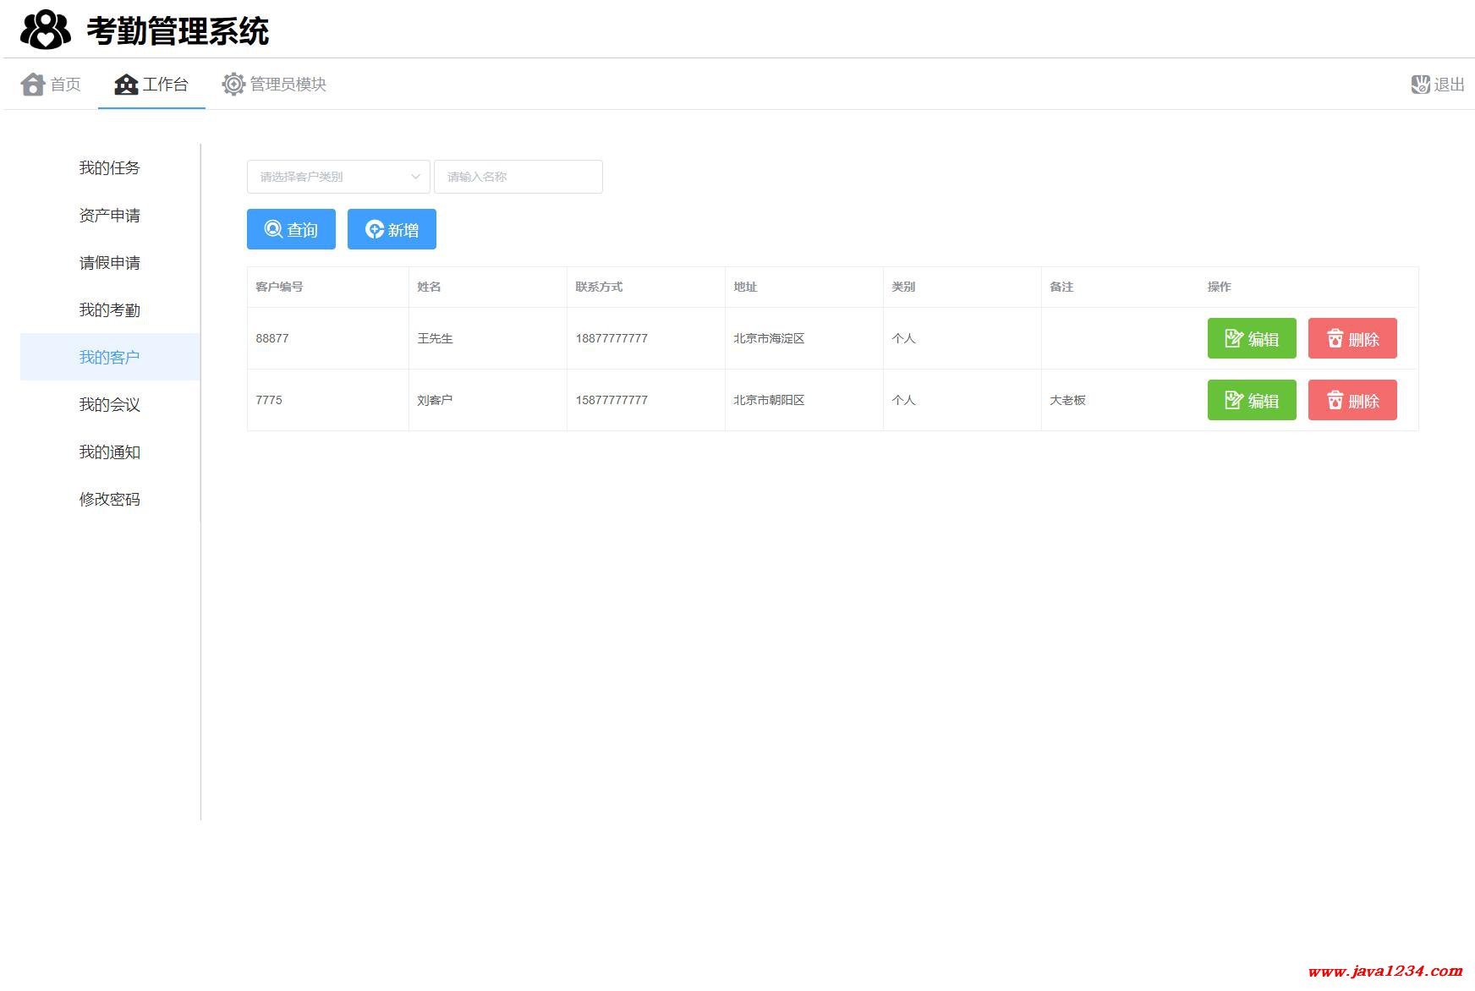Click the 新增 add button
The width and height of the screenshot is (1475, 991).
pos(392,229)
